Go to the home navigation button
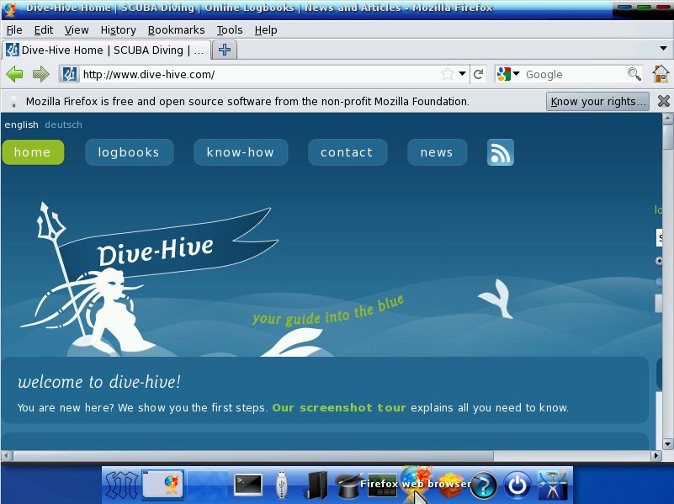This screenshot has height=504, width=674. pyautogui.click(x=33, y=152)
